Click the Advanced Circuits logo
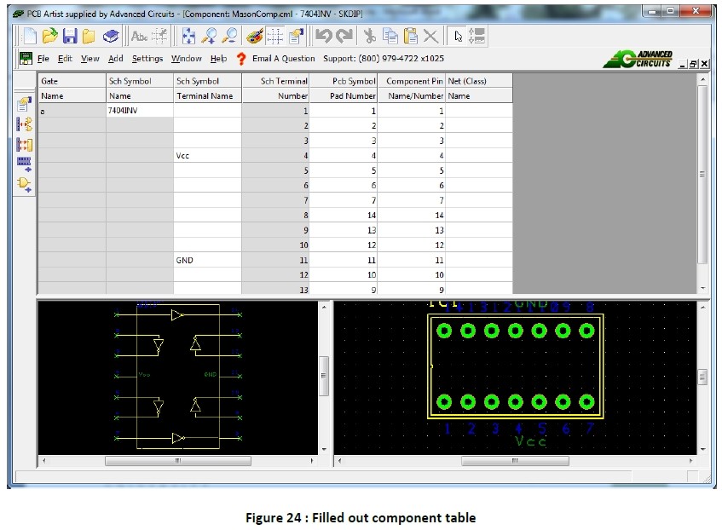 (x=638, y=60)
